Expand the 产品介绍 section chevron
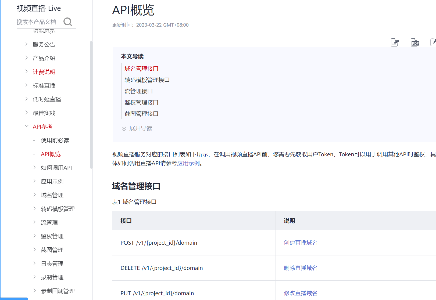 pos(26,58)
